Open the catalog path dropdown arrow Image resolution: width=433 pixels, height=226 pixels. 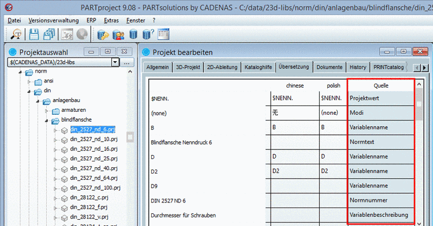tap(115, 62)
